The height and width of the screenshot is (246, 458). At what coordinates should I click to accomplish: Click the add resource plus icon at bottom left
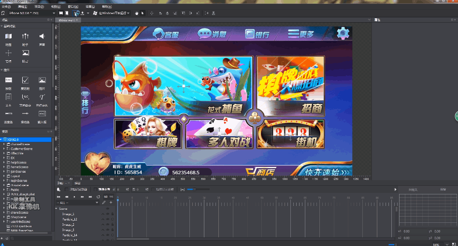(x=2, y=238)
